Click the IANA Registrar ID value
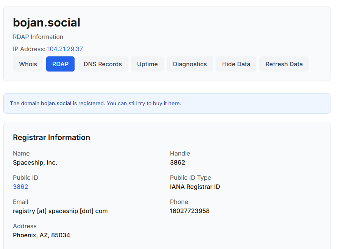349x249 pixels. click(x=195, y=187)
